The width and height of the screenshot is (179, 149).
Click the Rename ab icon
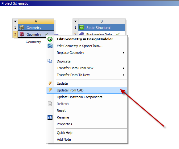tap(50, 117)
